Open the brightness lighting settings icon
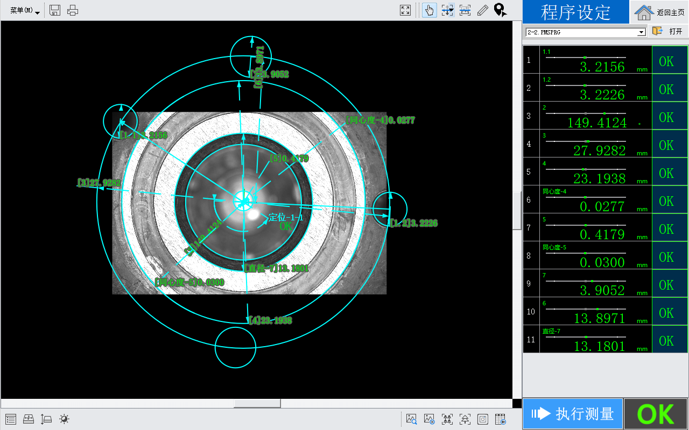Screen dimensions: 689x430 pos(64,419)
